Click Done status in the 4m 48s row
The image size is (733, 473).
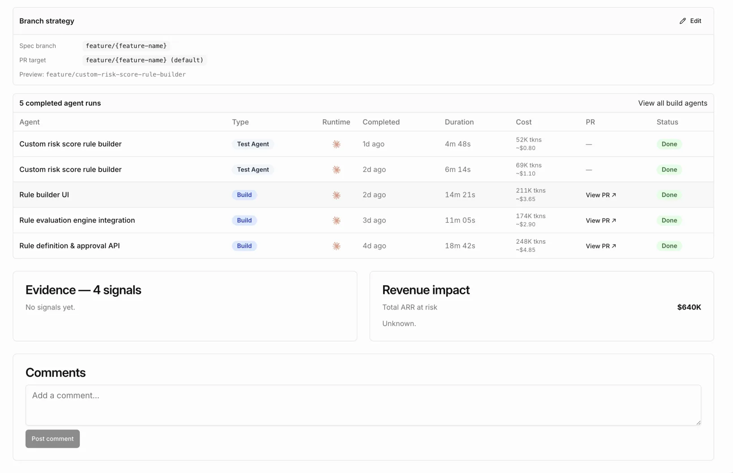coord(669,144)
